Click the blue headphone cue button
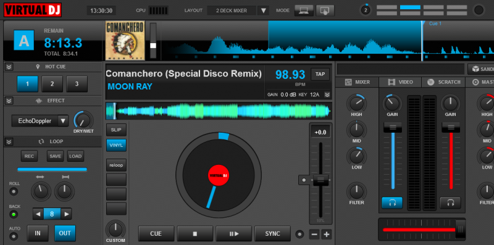494x245 pixels. 392,203
